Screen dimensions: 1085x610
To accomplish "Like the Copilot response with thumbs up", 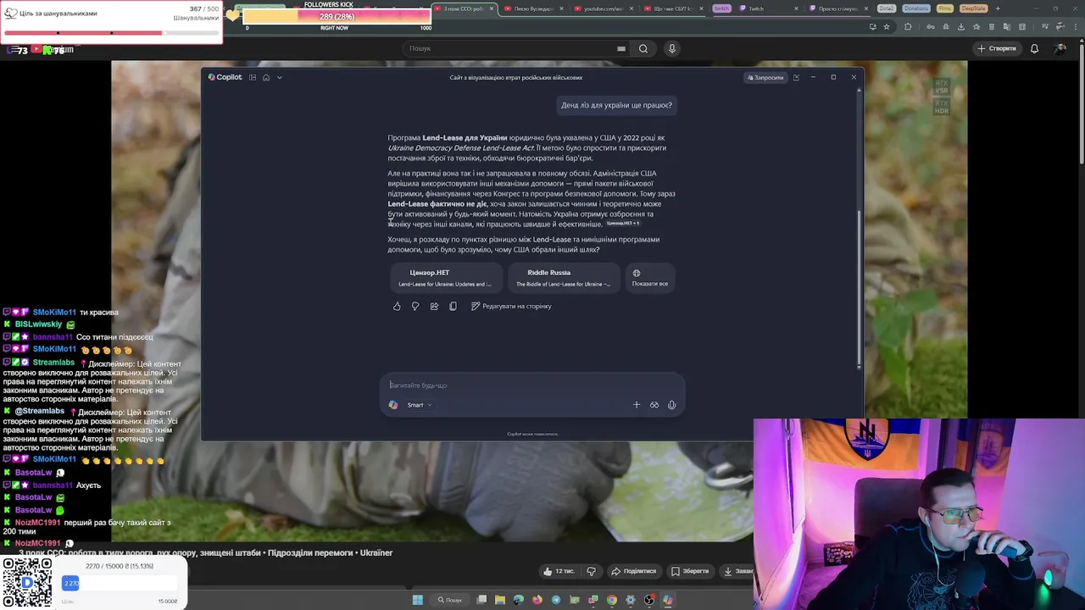I will point(397,306).
